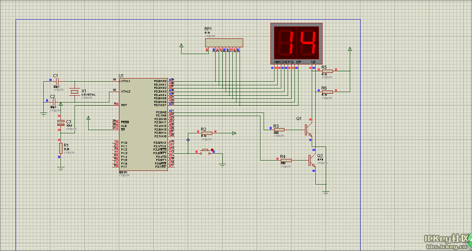Select the ground symbol below R1
The width and height of the screenshot is (472, 251).
[61, 169]
